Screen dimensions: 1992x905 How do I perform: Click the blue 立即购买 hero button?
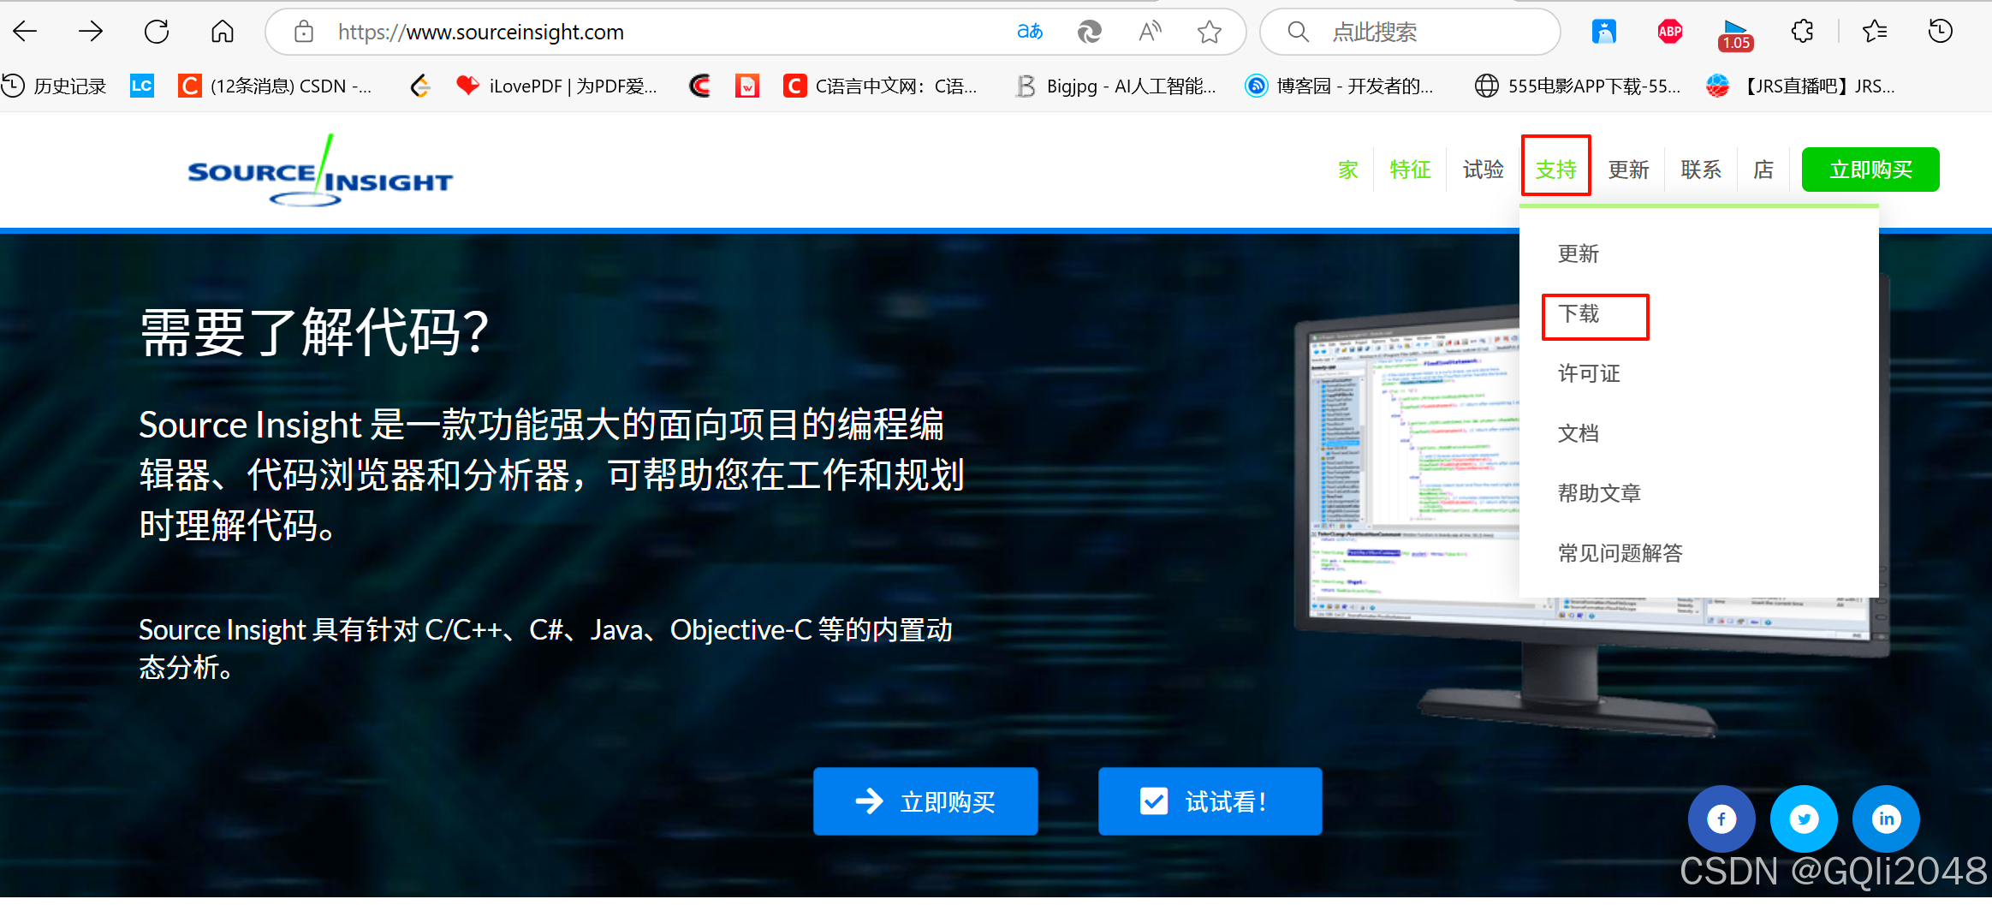coord(925,801)
